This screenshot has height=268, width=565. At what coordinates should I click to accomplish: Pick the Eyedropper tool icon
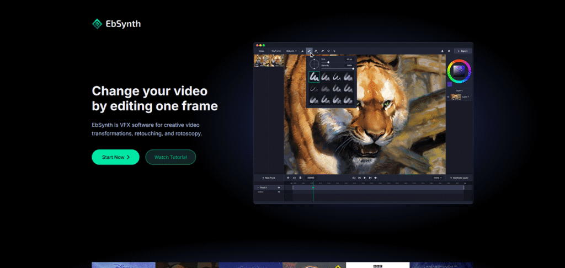pos(322,51)
